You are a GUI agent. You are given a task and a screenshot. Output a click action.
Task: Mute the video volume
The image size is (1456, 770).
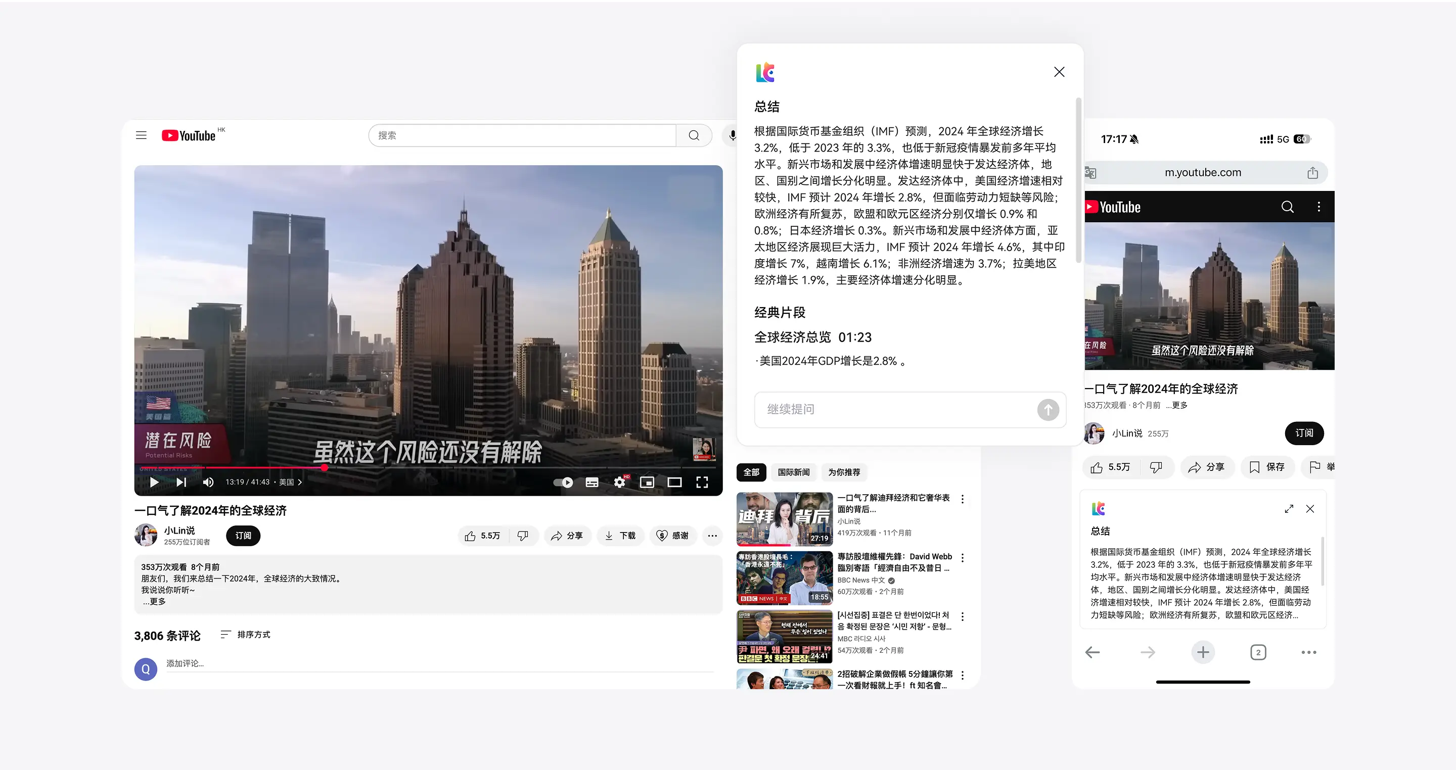click(x=208, y=482)
